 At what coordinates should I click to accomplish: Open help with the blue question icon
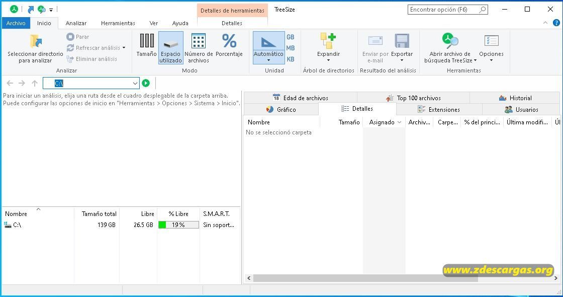(556, 23)
